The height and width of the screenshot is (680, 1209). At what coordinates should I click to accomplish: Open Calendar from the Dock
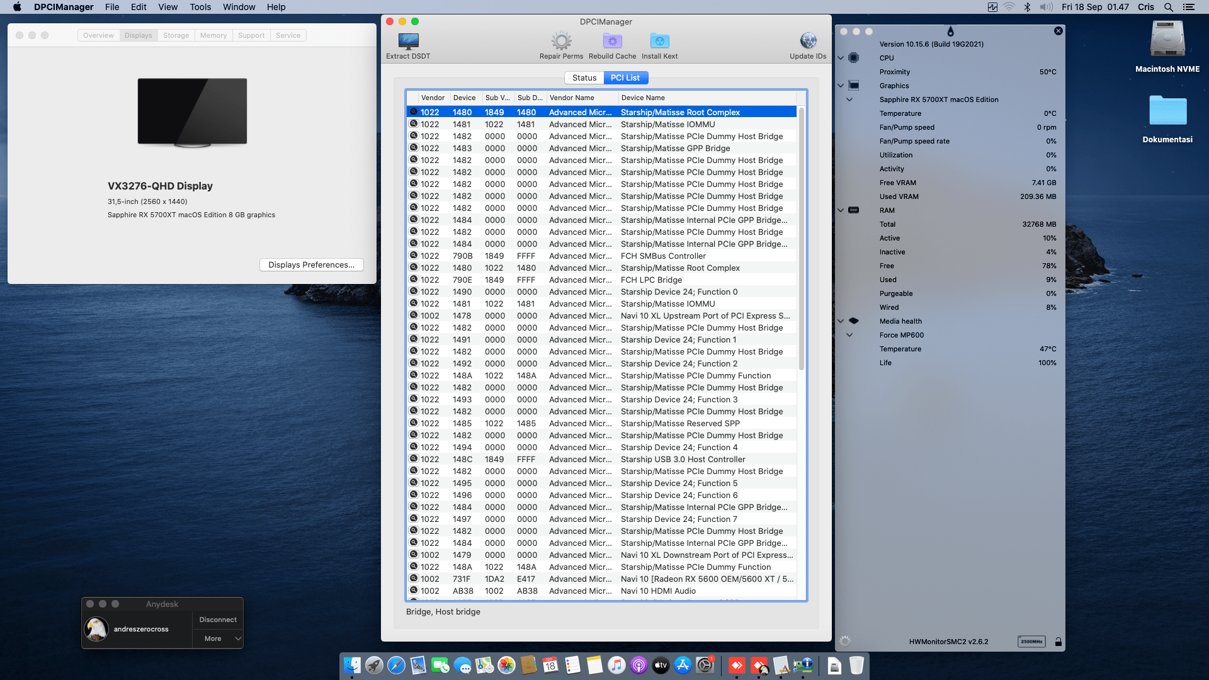point(550,665)
